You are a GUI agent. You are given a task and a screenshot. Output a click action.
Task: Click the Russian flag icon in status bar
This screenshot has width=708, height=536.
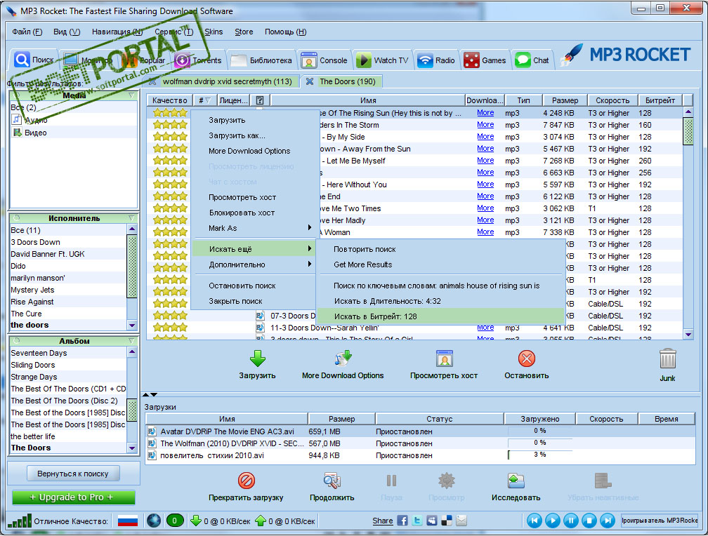pos(128,521)
